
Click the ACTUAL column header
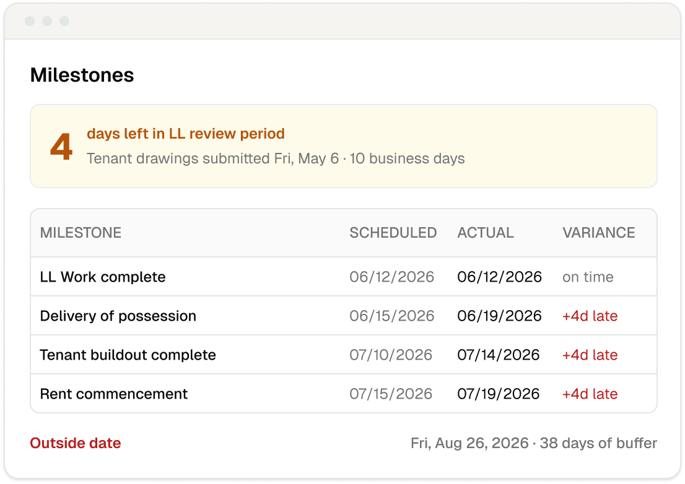(x=486, y=233)
